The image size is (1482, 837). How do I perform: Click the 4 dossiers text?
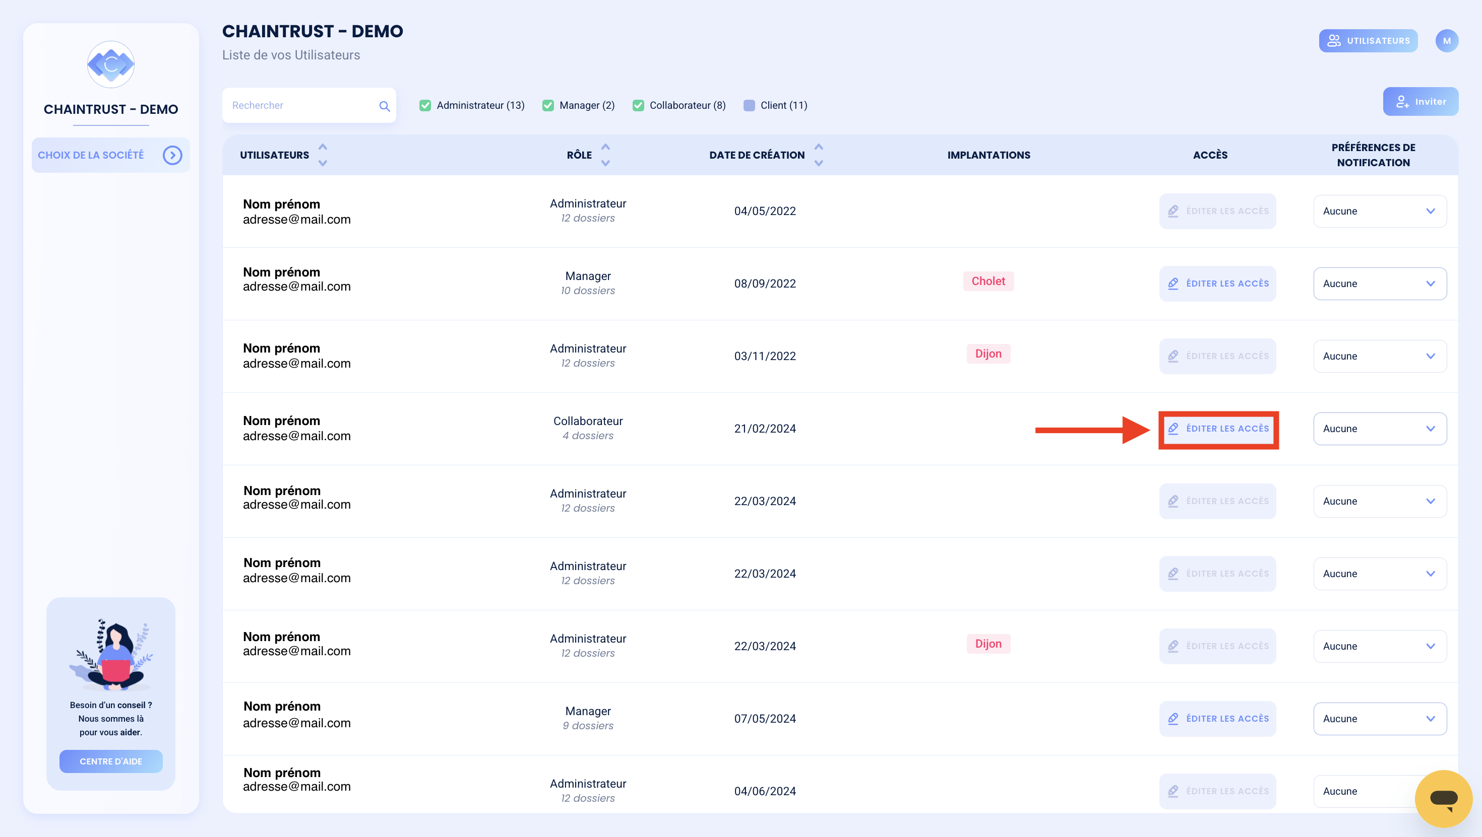tap(588, 436)
